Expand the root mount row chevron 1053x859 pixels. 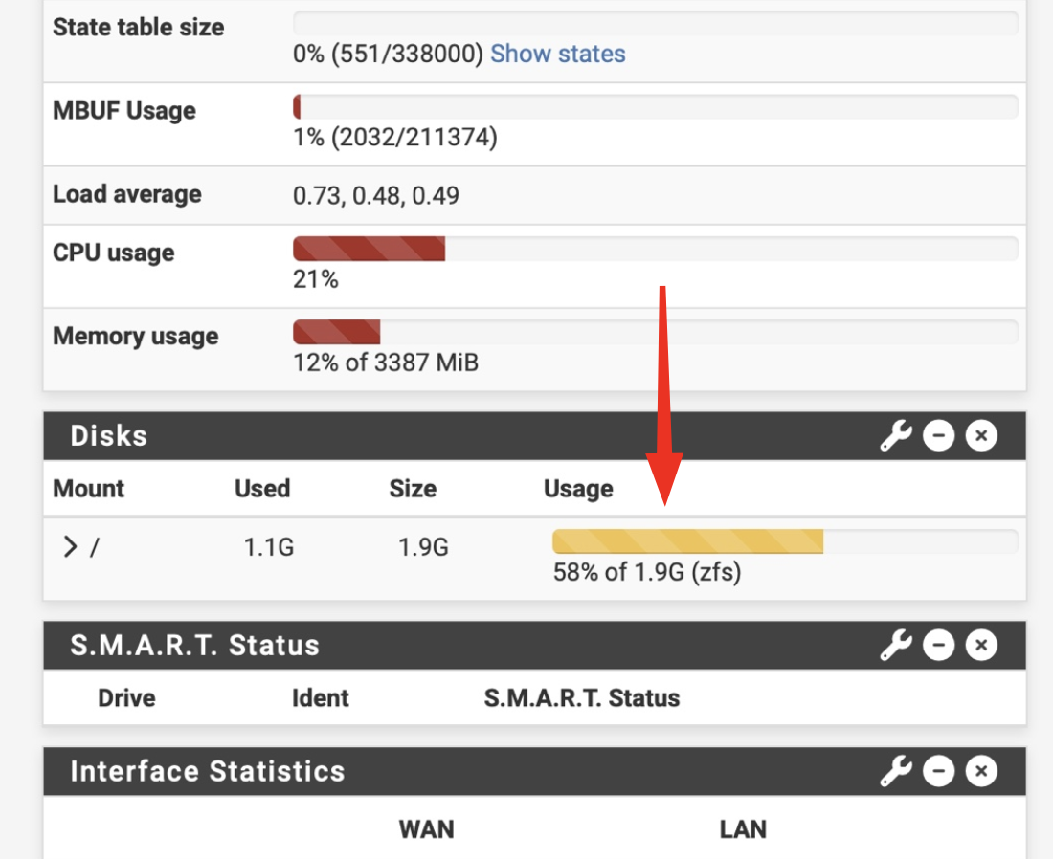click(69, 547)
